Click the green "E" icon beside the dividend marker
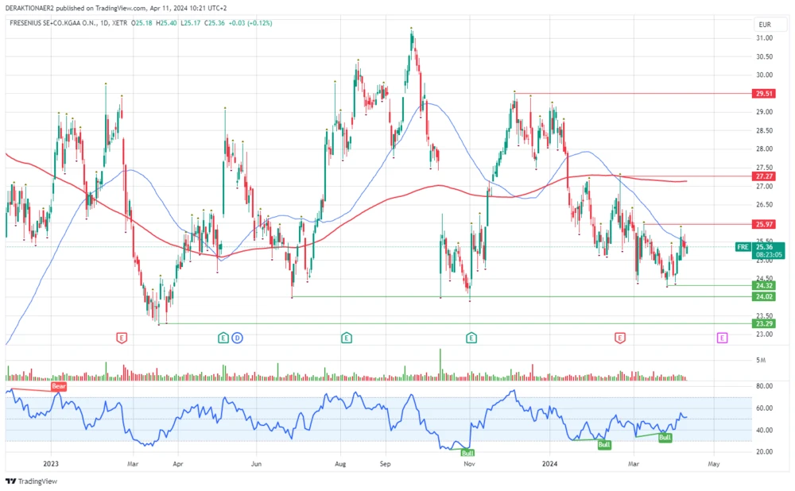Viewport: 795px width, 491px height. click(222, 337)
